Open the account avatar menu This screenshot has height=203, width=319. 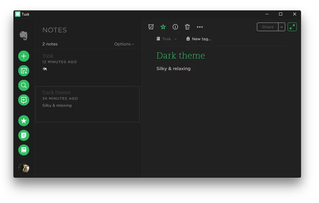pos(24,168)
